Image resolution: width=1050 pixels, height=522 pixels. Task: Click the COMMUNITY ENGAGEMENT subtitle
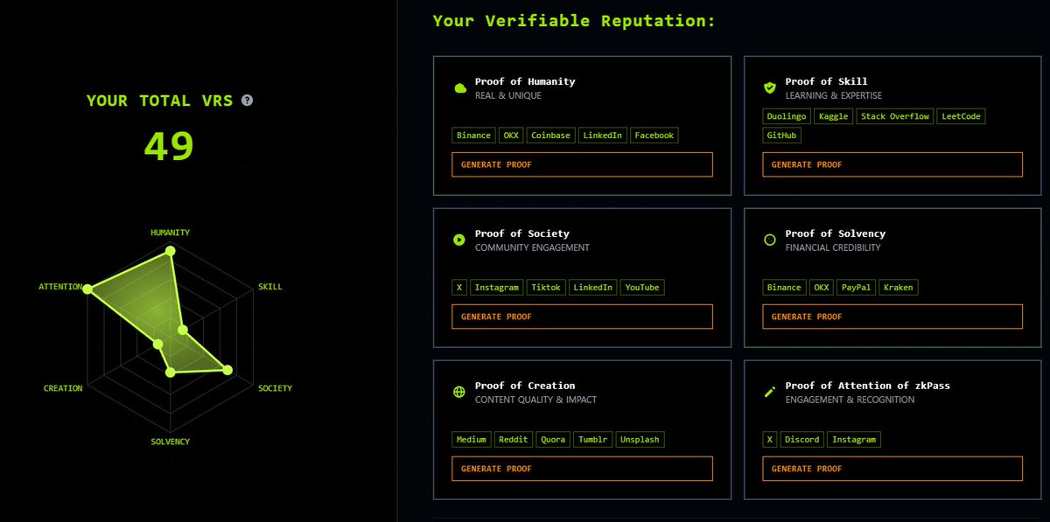coord(532,247)
